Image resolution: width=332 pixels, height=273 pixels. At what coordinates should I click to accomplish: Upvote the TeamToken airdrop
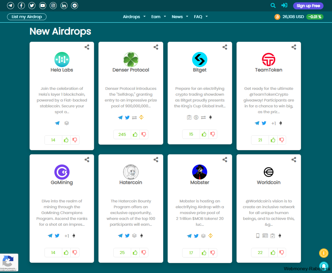click(x=273, y=140)
